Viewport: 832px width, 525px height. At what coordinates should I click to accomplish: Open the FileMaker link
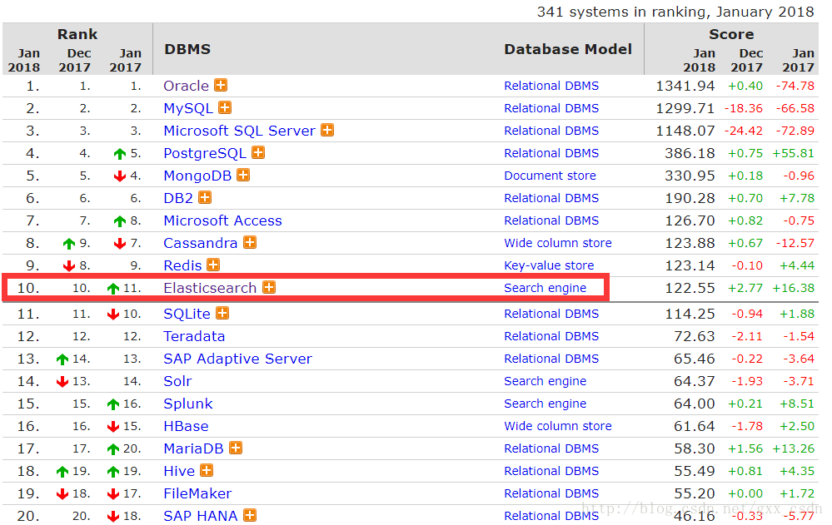(197, 493)
